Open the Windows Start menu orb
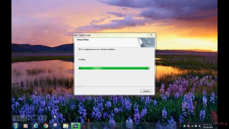This screenshot has height=129, width=229. 16,126
